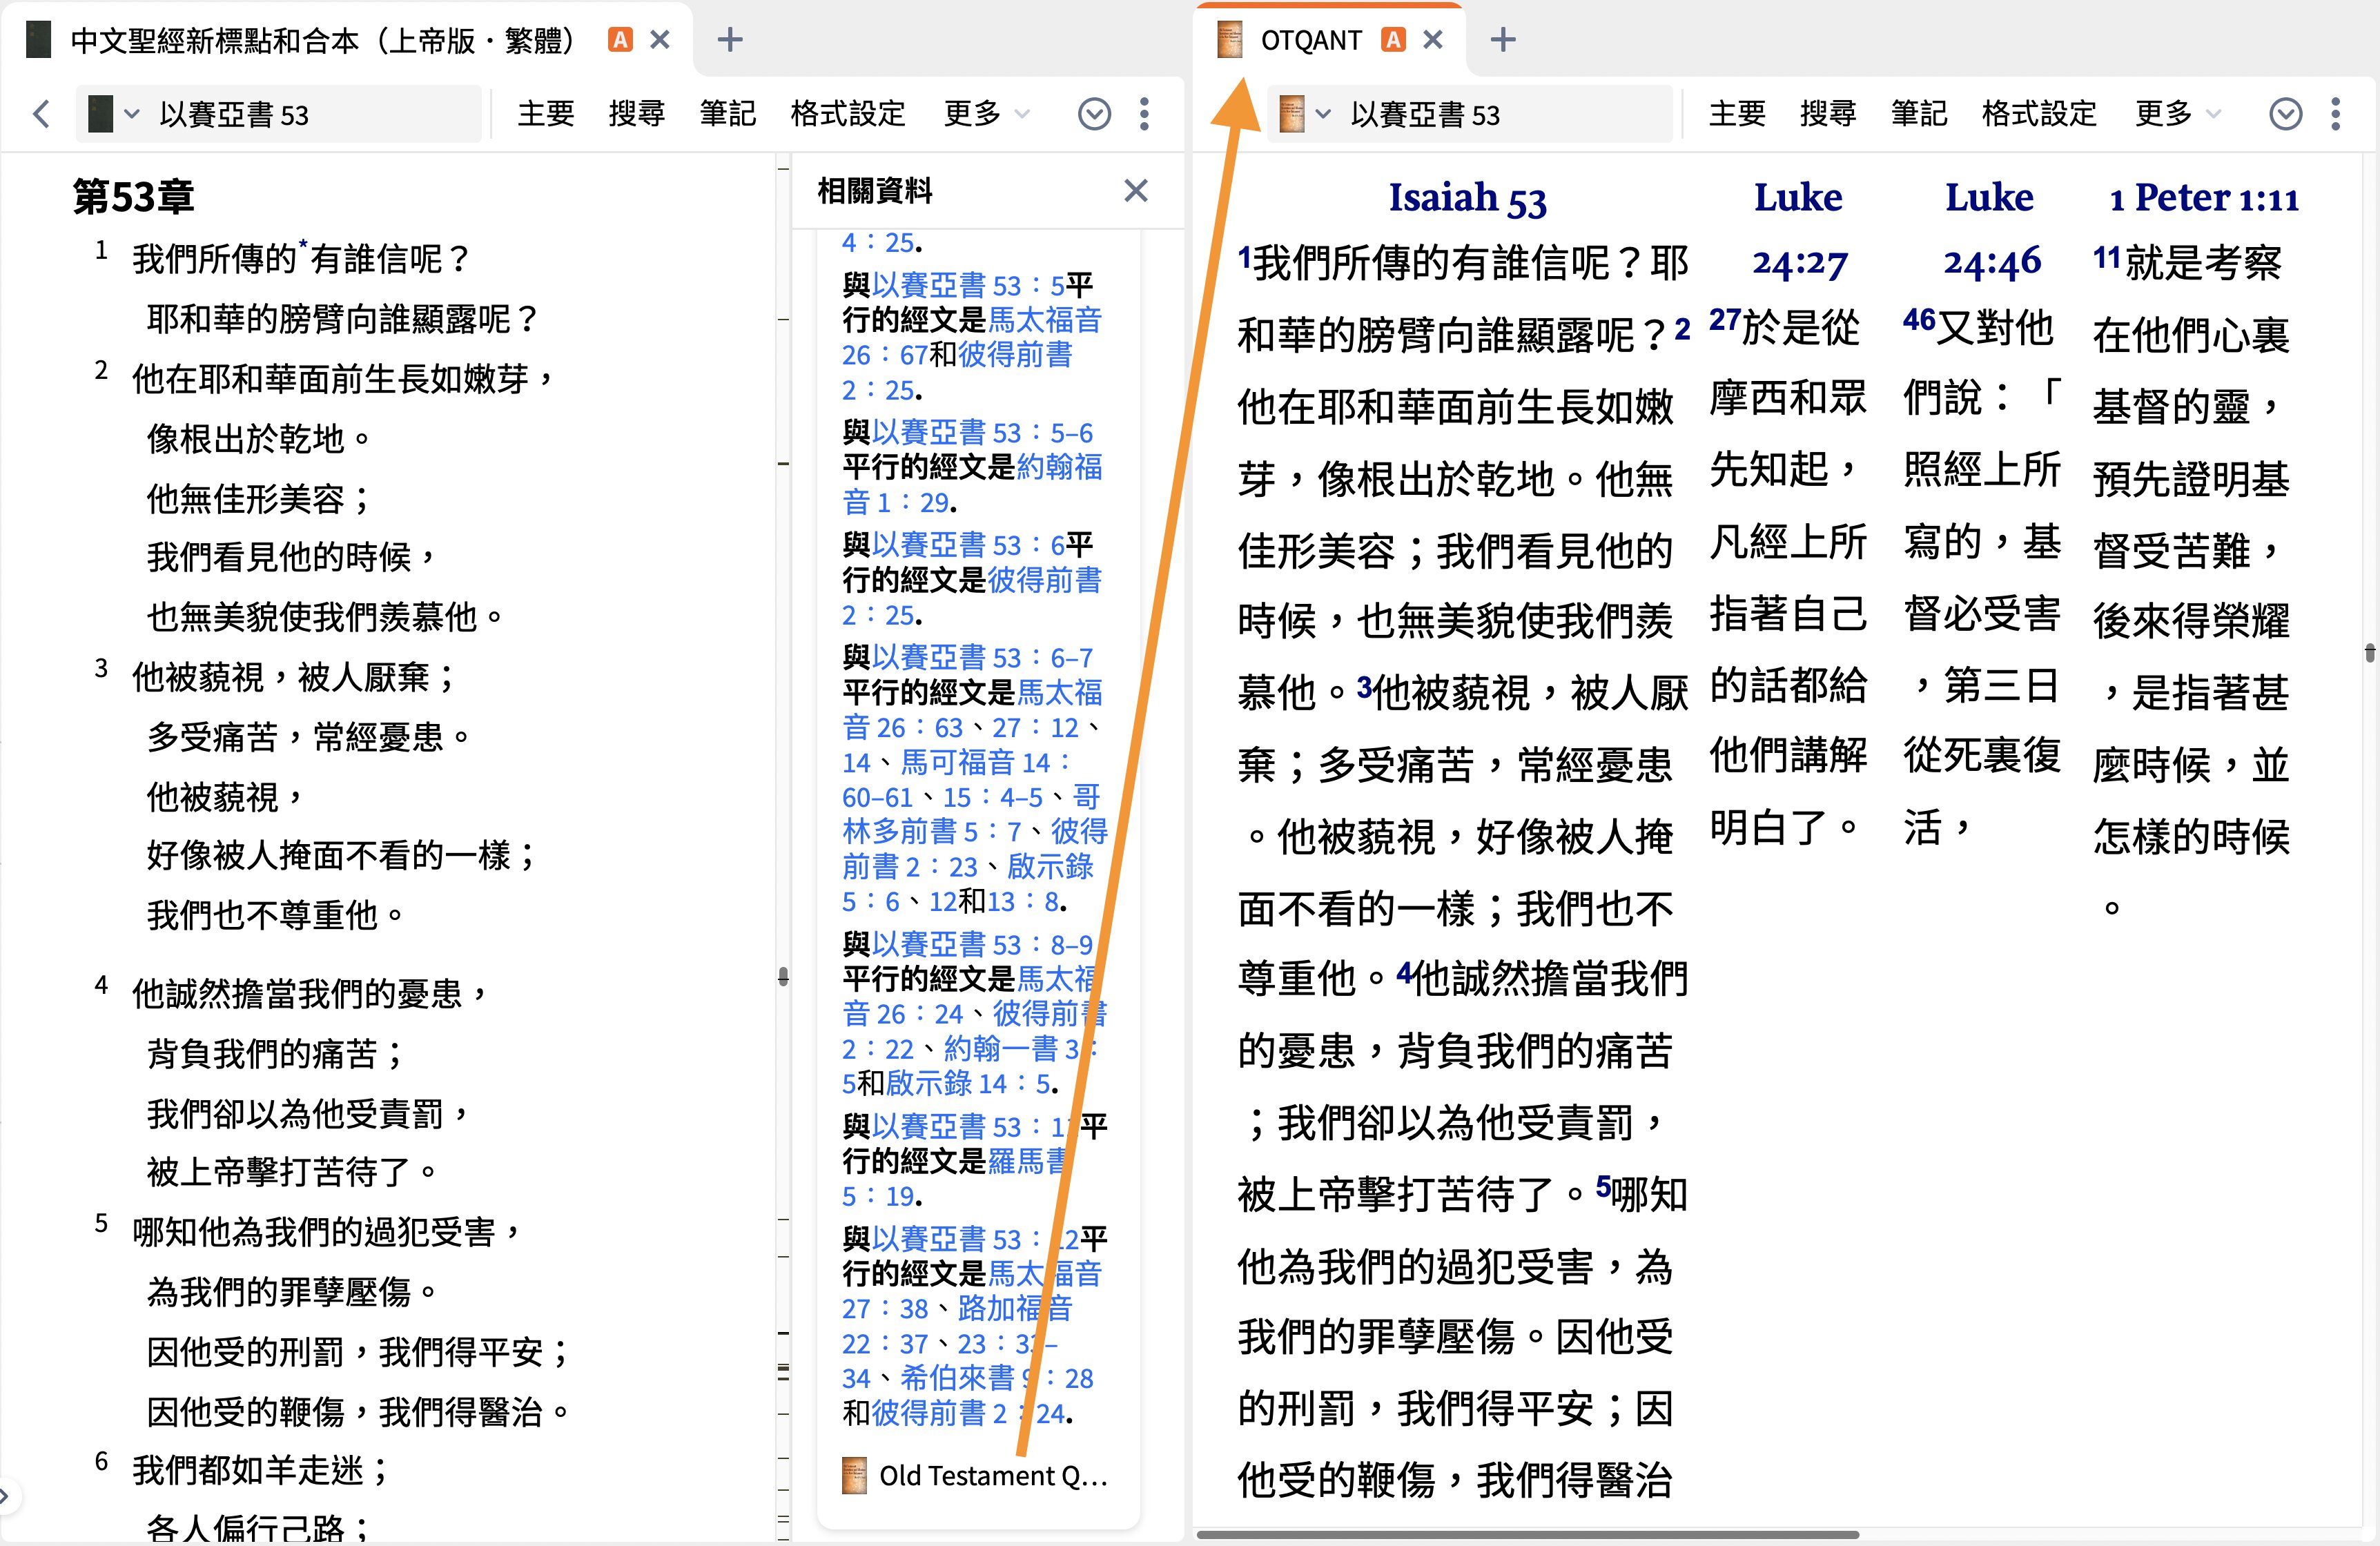Click the orange A badge on OTQANT tab

(1393, 40)
